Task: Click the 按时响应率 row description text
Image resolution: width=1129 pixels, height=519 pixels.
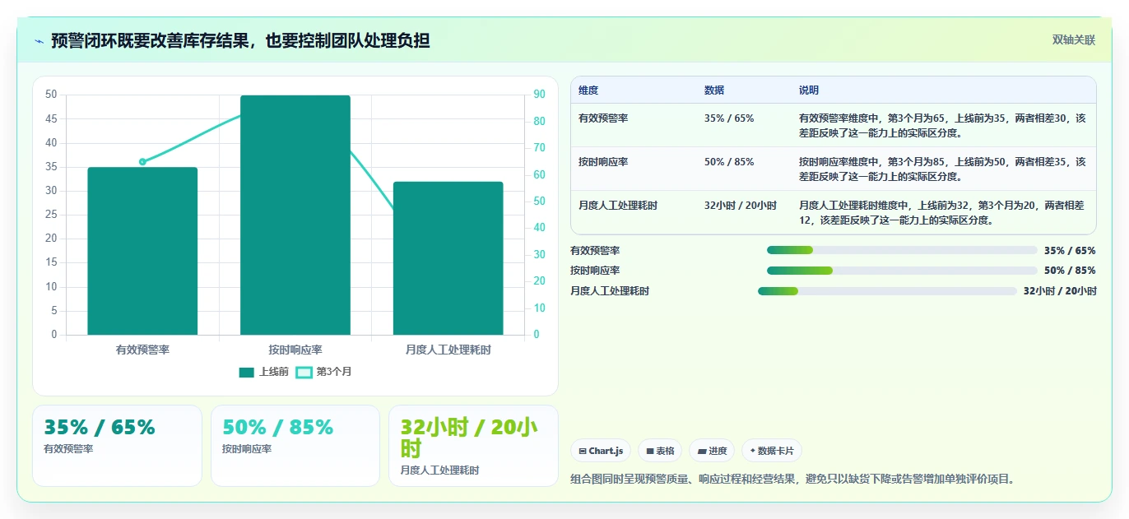Action: (942, 169)
